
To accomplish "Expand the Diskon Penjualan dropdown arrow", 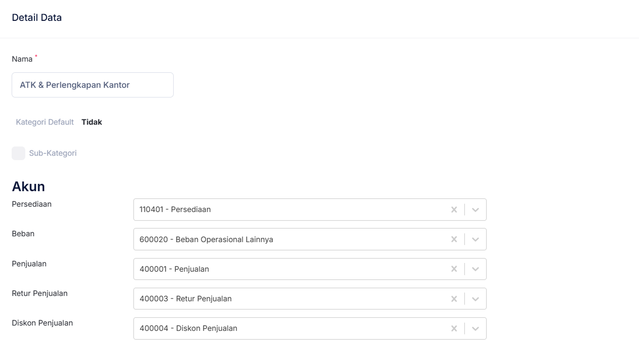I will pyautogui.click(x=475, y=328).
